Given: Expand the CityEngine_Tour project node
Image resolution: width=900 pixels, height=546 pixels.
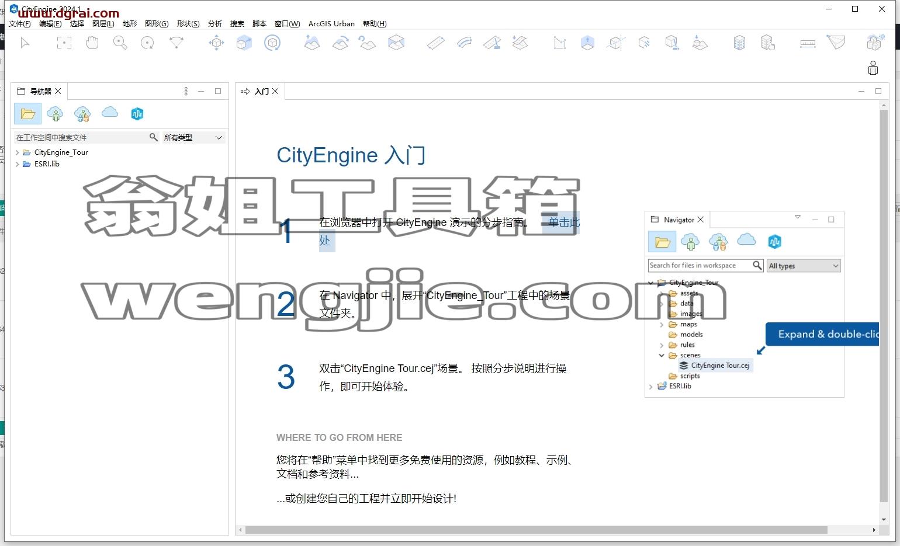Looking at the screenshot, I should (x=18, y=152).
